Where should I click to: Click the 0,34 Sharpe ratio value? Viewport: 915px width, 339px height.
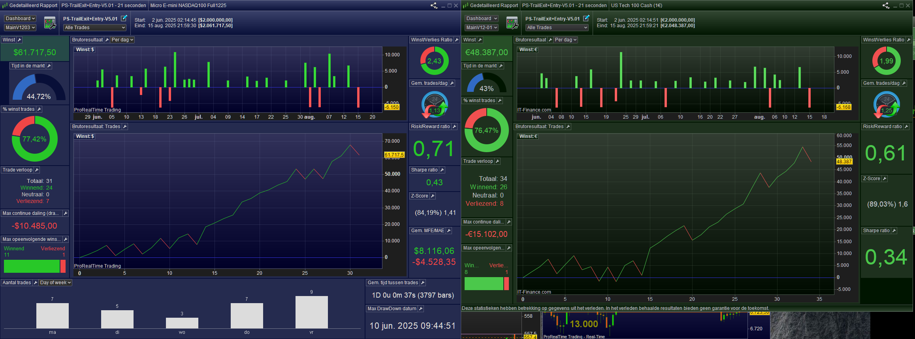click(886, 257)
